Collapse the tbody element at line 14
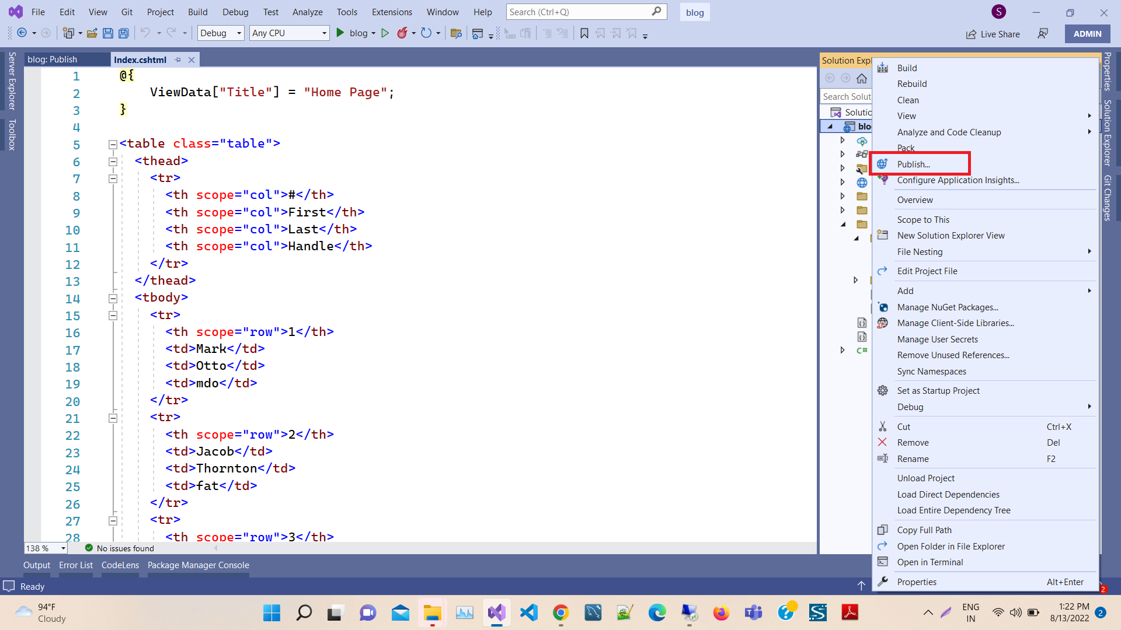This screenshot has width=1121, height=630. coord(113,298)
